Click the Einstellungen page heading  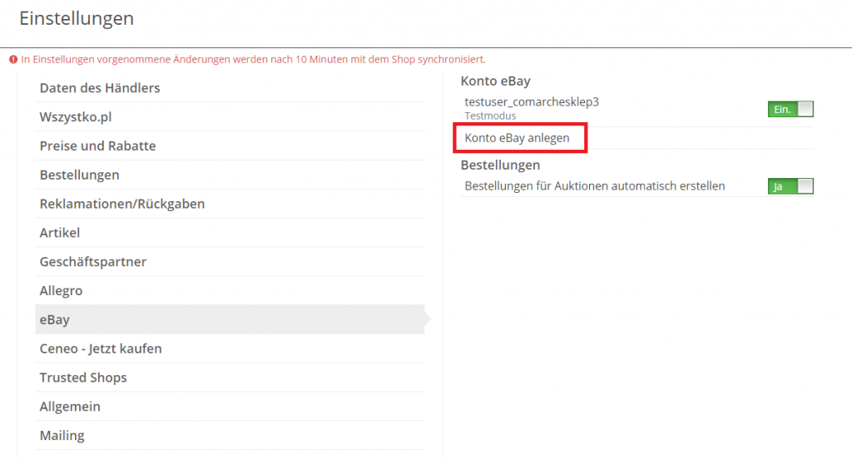[77, 18]
